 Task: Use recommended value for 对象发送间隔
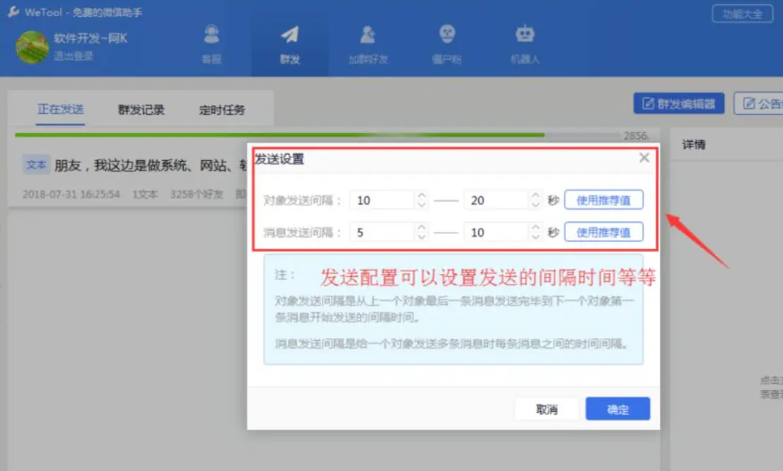point(603,200)
